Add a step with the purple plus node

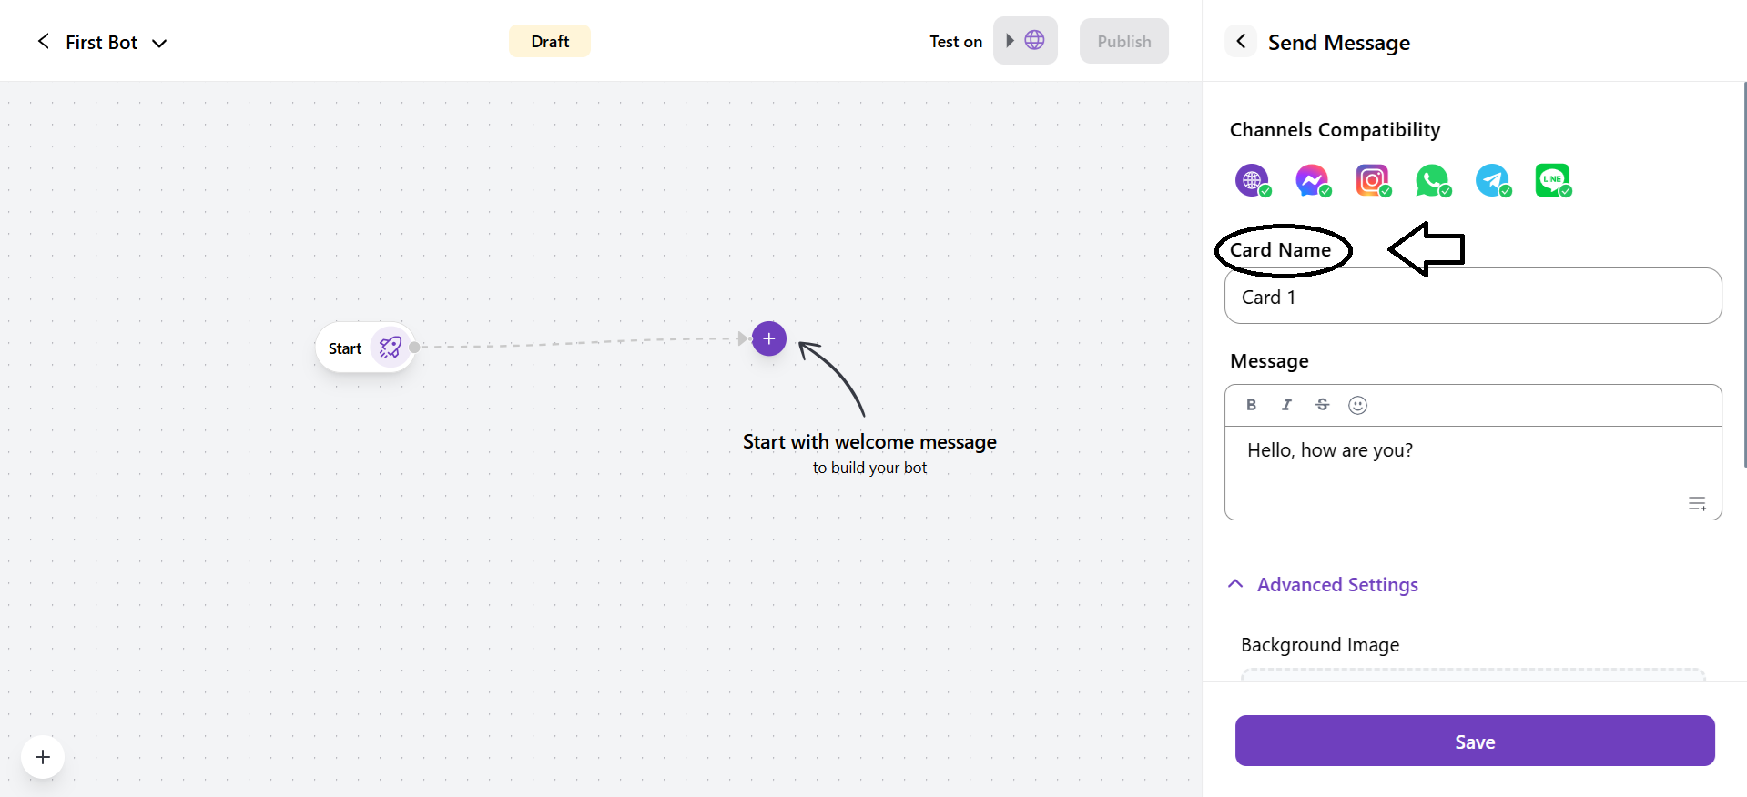tap(769, 338)
